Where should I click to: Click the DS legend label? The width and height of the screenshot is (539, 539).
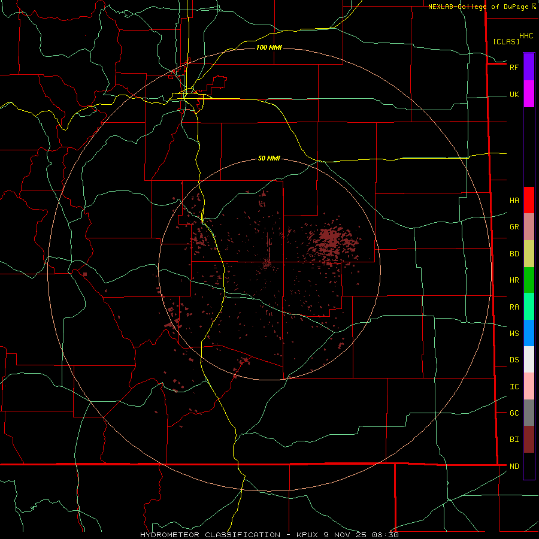pyautogui.click(x=514, y=360)
